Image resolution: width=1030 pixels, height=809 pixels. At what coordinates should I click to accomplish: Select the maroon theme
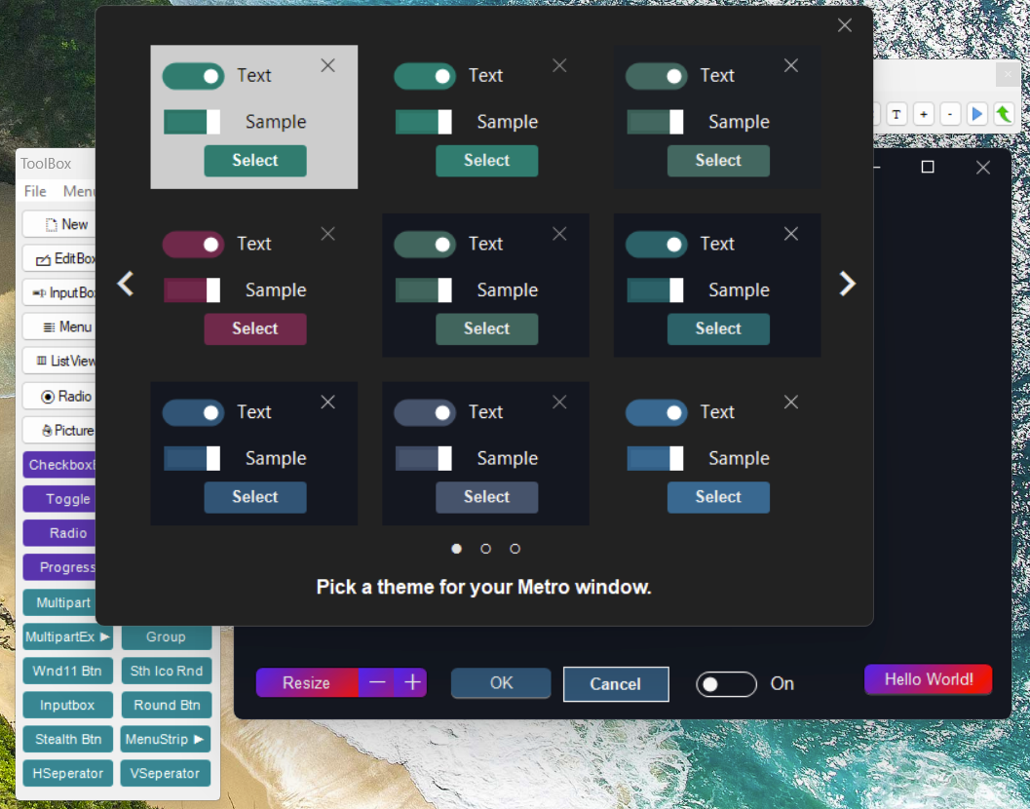[255, 328]
